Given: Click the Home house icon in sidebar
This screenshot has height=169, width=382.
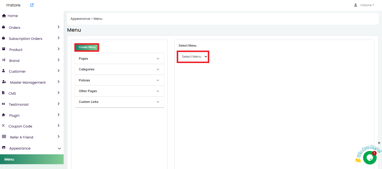Looking at the screenshot, I should click(4, 16).
